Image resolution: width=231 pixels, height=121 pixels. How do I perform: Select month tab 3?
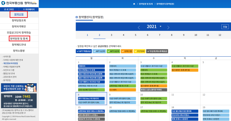(x=111, y=35)
